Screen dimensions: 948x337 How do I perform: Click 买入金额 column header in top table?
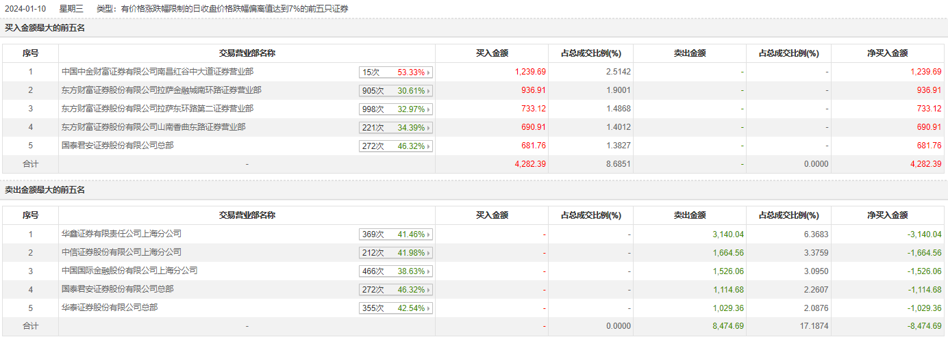click(492, 53)
